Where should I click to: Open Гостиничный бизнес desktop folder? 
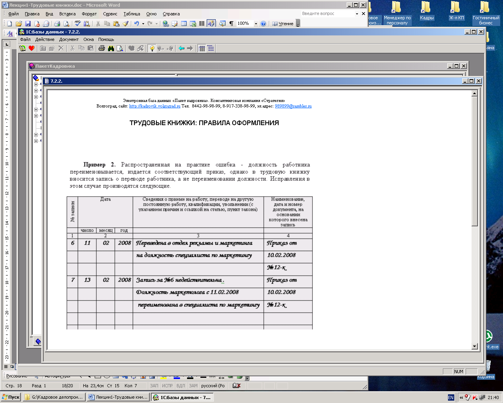(486, 13)
